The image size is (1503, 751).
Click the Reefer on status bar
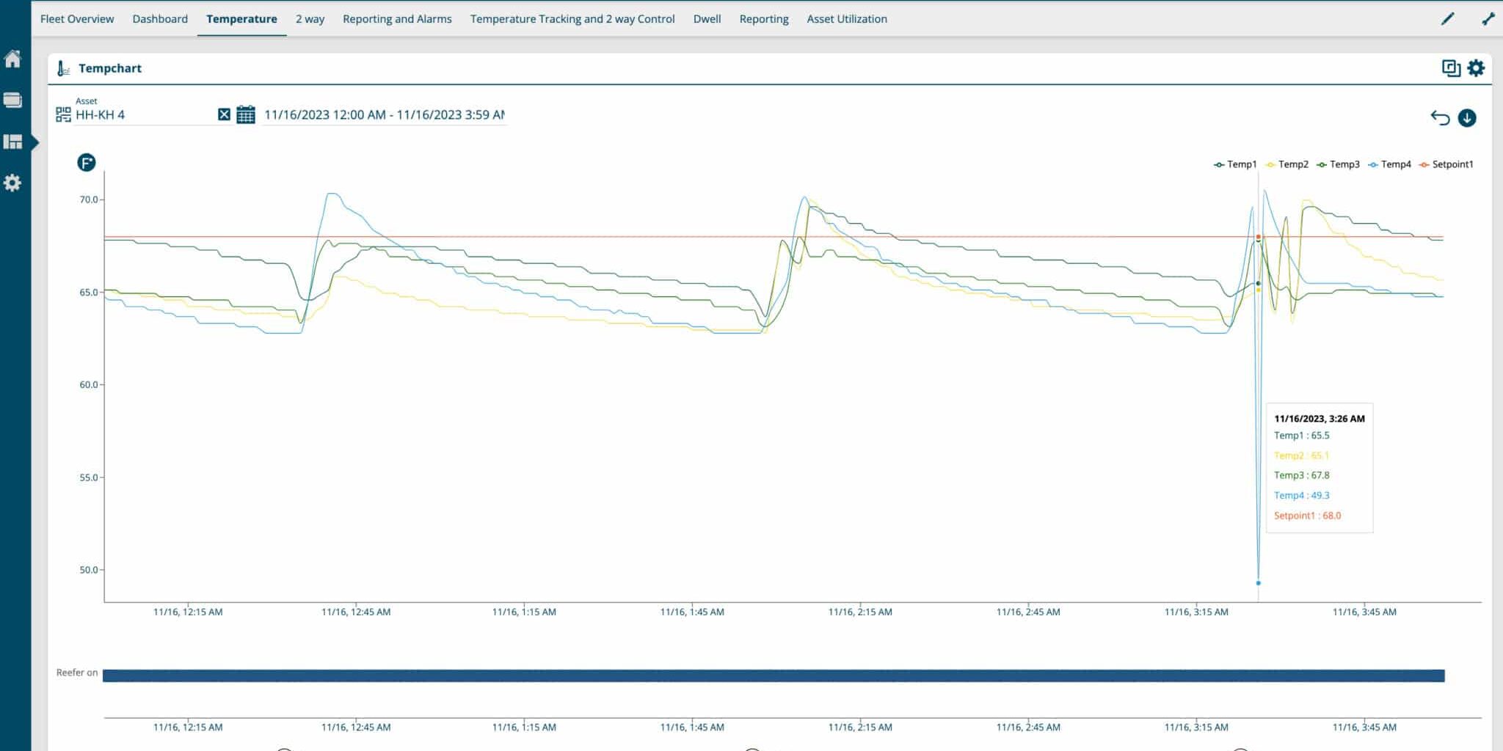tap(774, 675)
